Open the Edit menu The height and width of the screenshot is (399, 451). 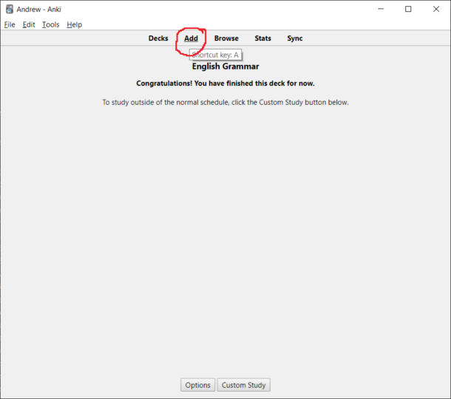(x=29, y=24)
